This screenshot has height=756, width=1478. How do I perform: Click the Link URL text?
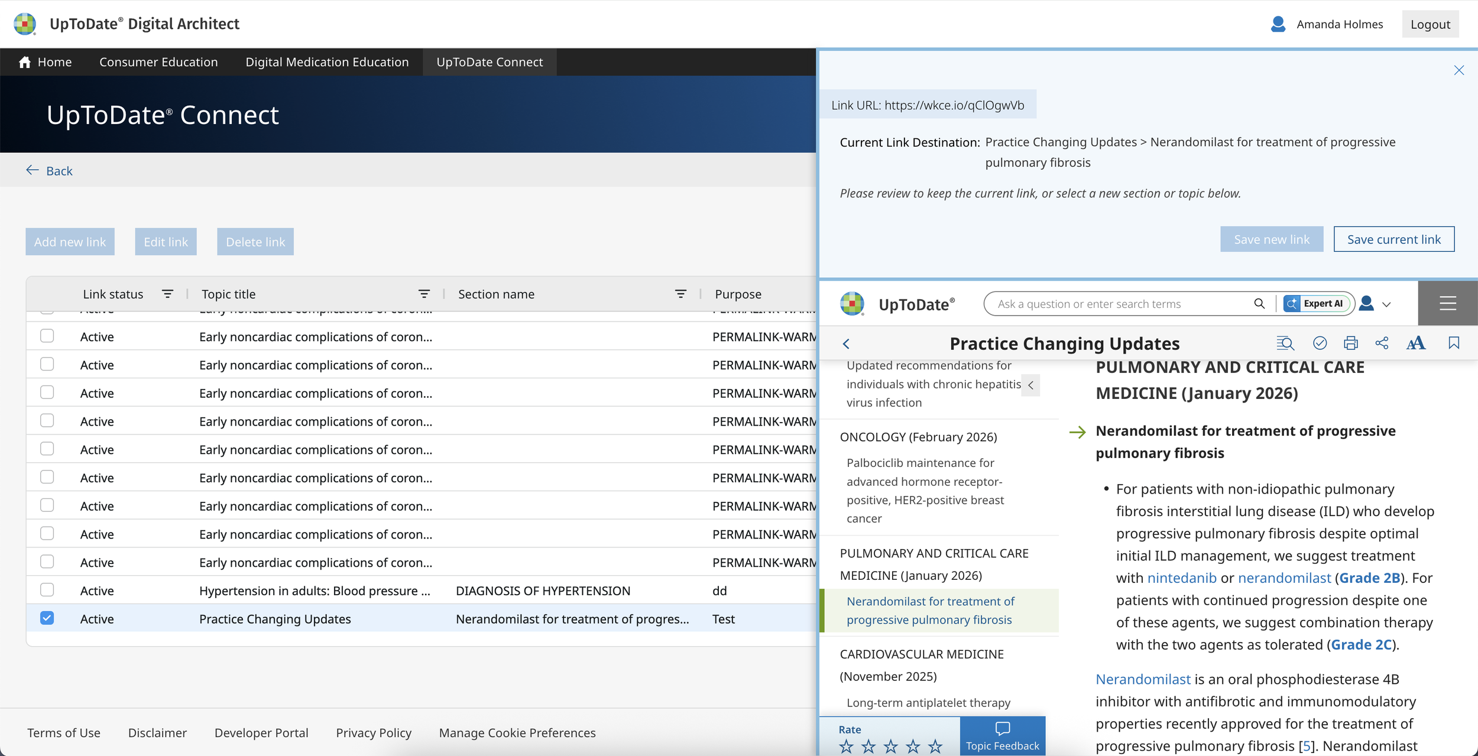point(928,105)
